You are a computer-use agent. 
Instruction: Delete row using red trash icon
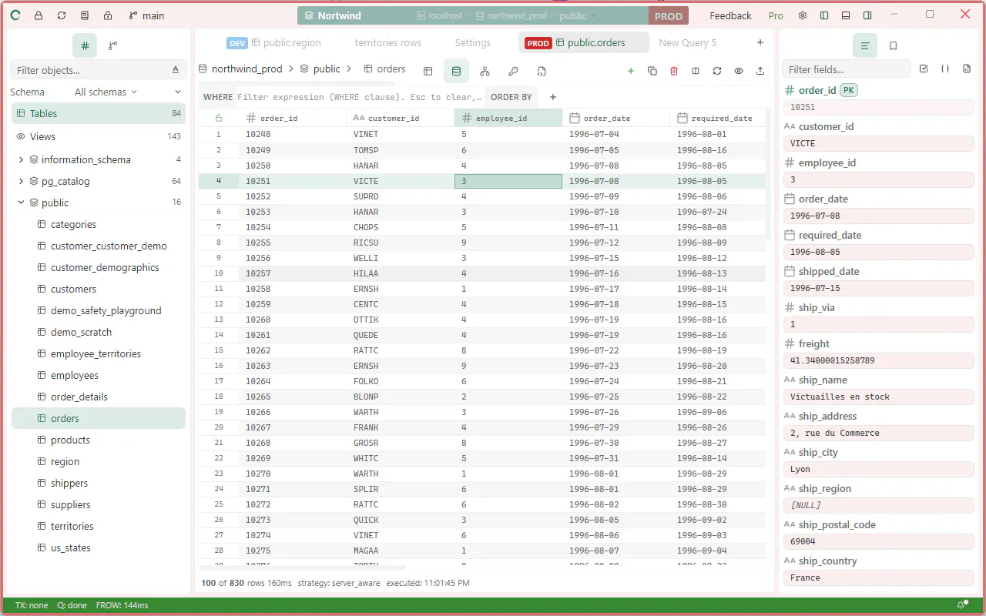click(x=674, y=71)
